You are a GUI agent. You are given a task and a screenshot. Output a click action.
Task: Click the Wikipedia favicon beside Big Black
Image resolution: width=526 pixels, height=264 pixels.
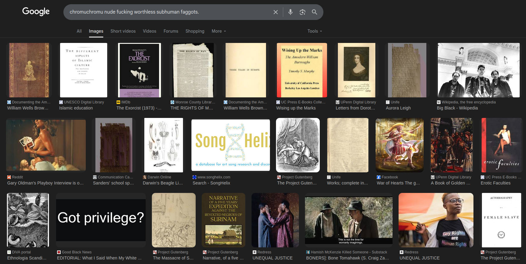(439, 102)
